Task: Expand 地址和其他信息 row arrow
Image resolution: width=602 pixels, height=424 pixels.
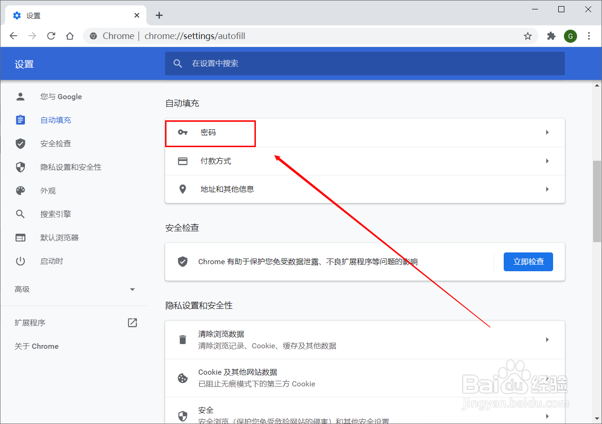Action: tap(547, 189)
